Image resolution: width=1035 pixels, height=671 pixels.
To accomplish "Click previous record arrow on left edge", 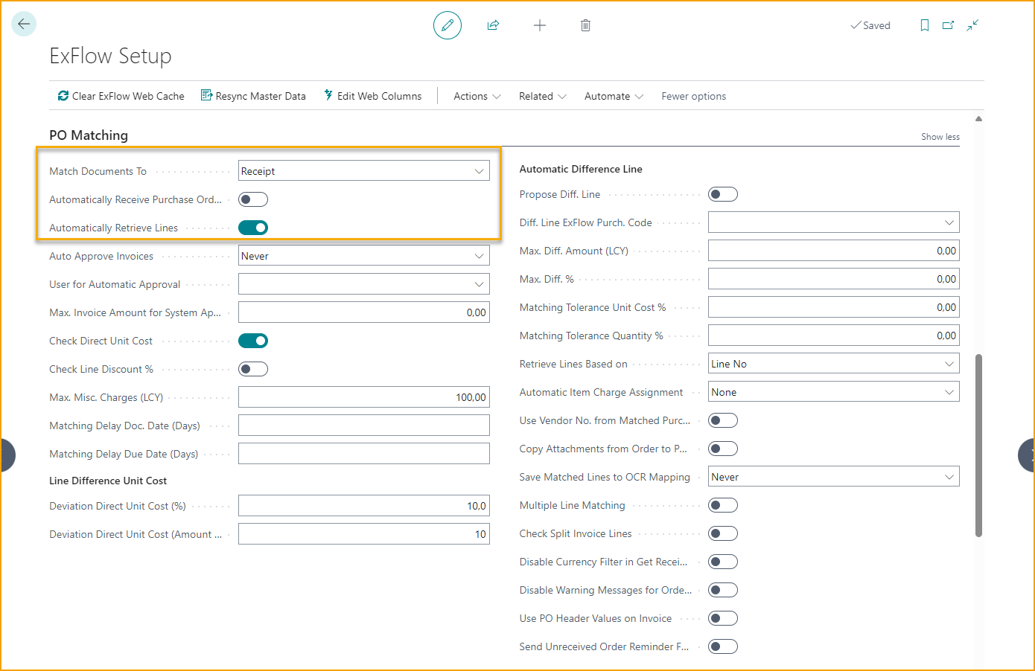I will (7, 455).
